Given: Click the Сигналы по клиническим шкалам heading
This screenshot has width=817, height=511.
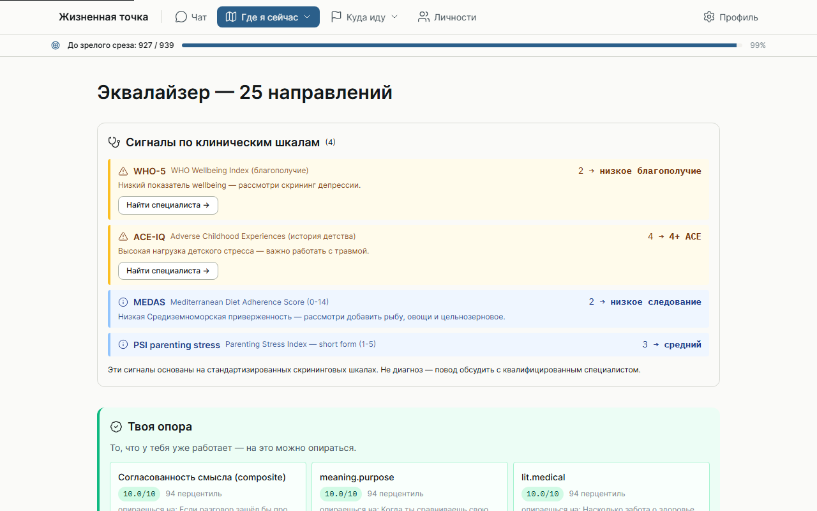Looking at the screenshot, I should click(x=223, y=142).
